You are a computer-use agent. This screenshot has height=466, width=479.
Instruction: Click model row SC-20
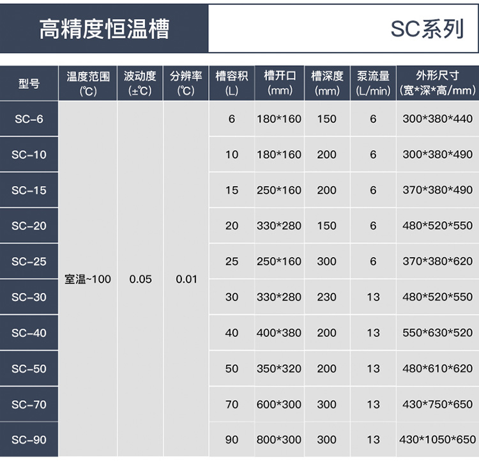click(29, 226)
